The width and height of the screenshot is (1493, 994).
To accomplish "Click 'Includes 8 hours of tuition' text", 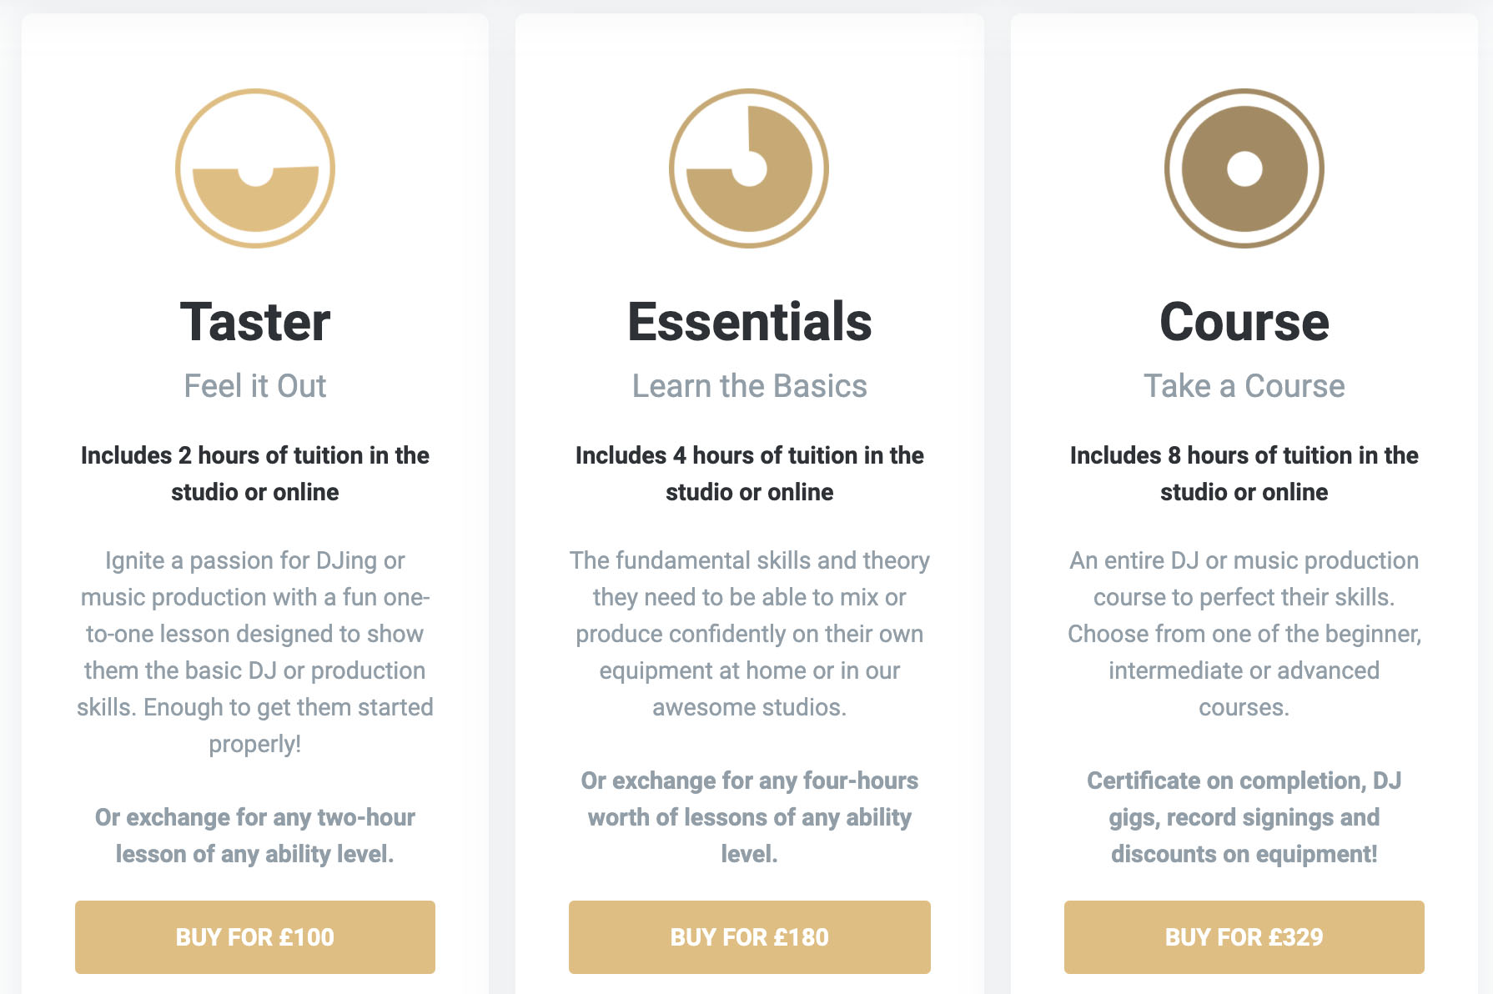I will [x=1244, y=474].
